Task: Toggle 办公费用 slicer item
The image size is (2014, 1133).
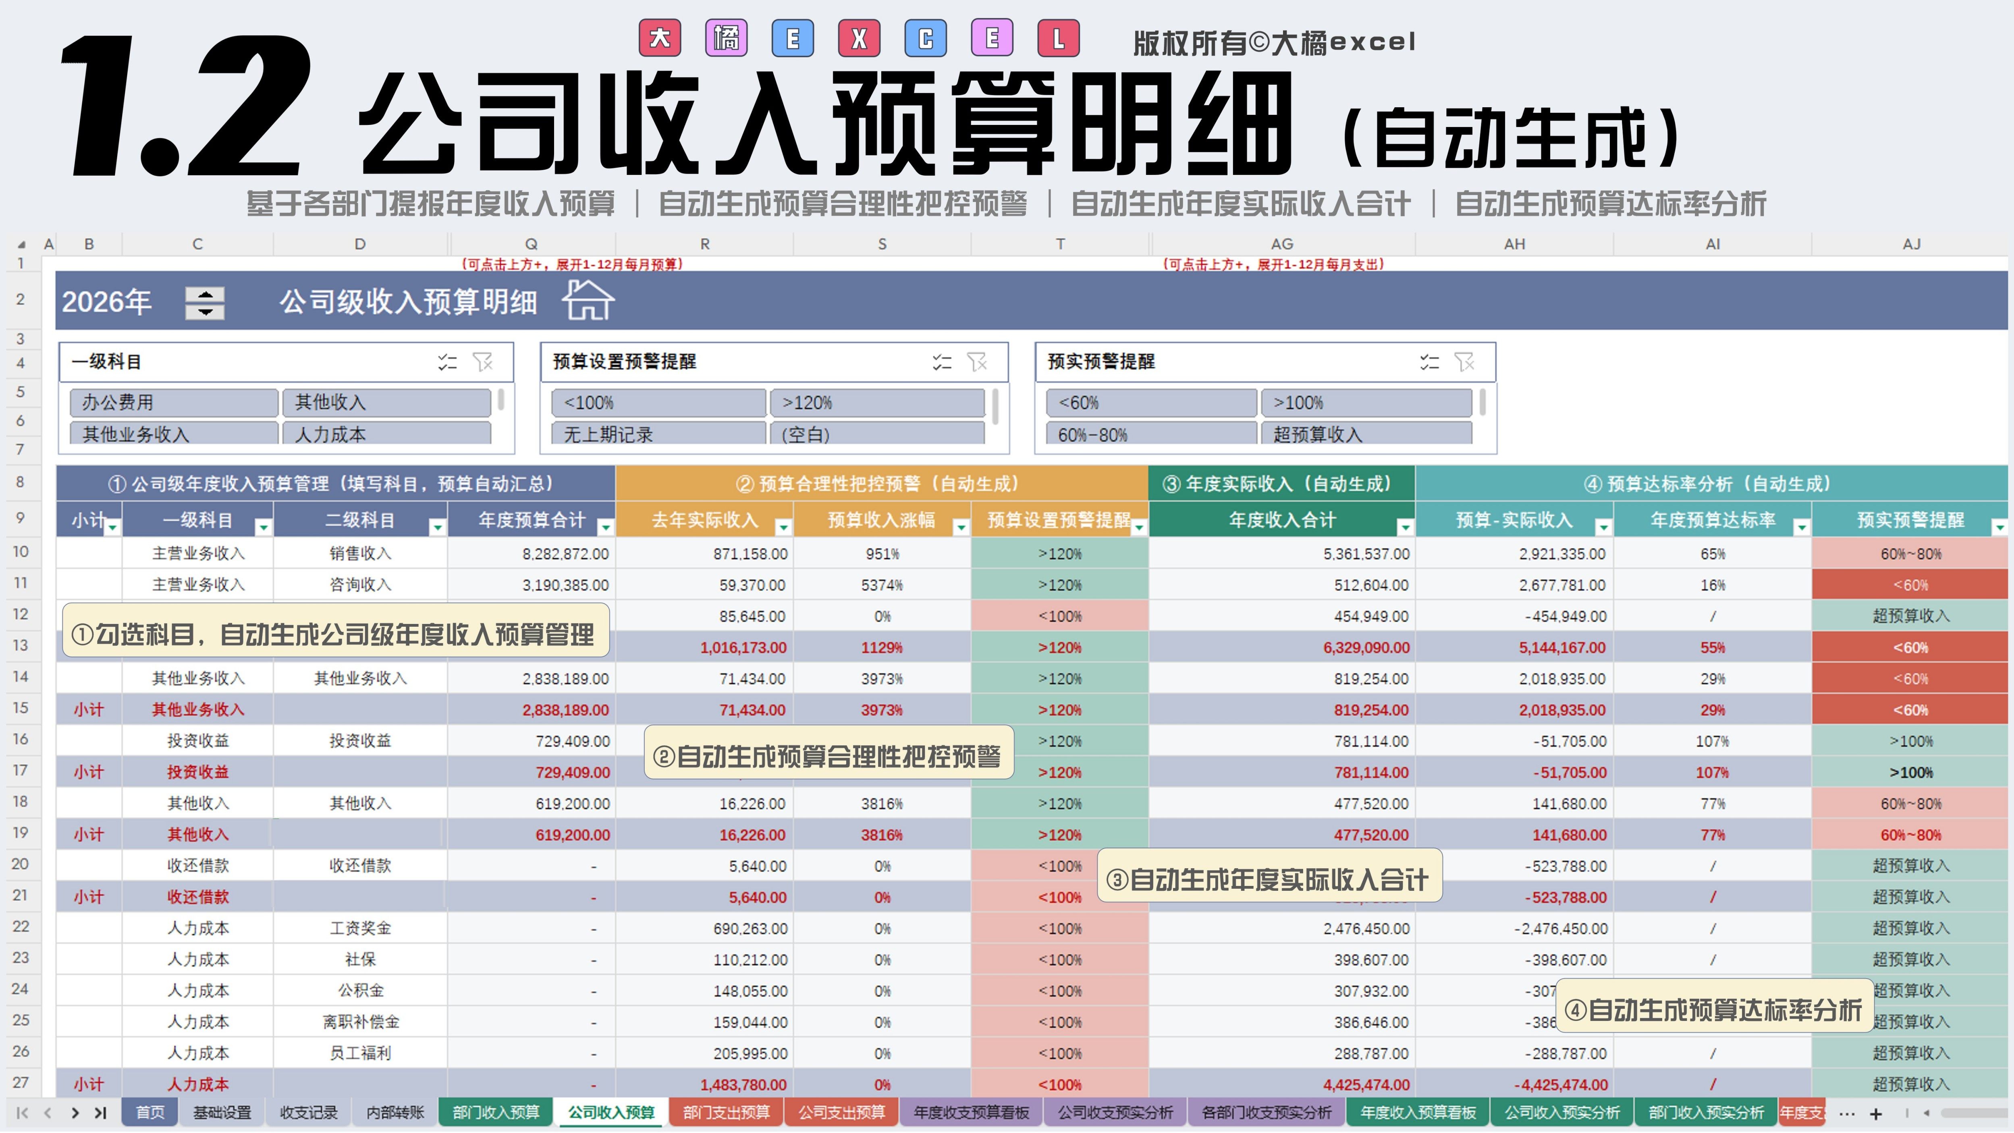Action: pyautogui.click(x=174, y=403)
